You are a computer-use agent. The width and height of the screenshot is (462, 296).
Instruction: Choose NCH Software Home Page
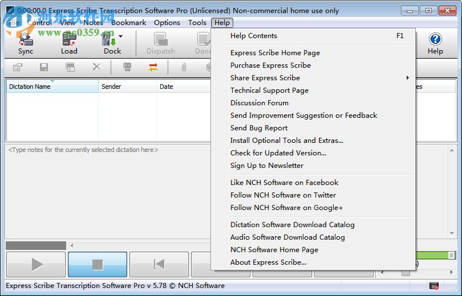click(x=314, y=250)
